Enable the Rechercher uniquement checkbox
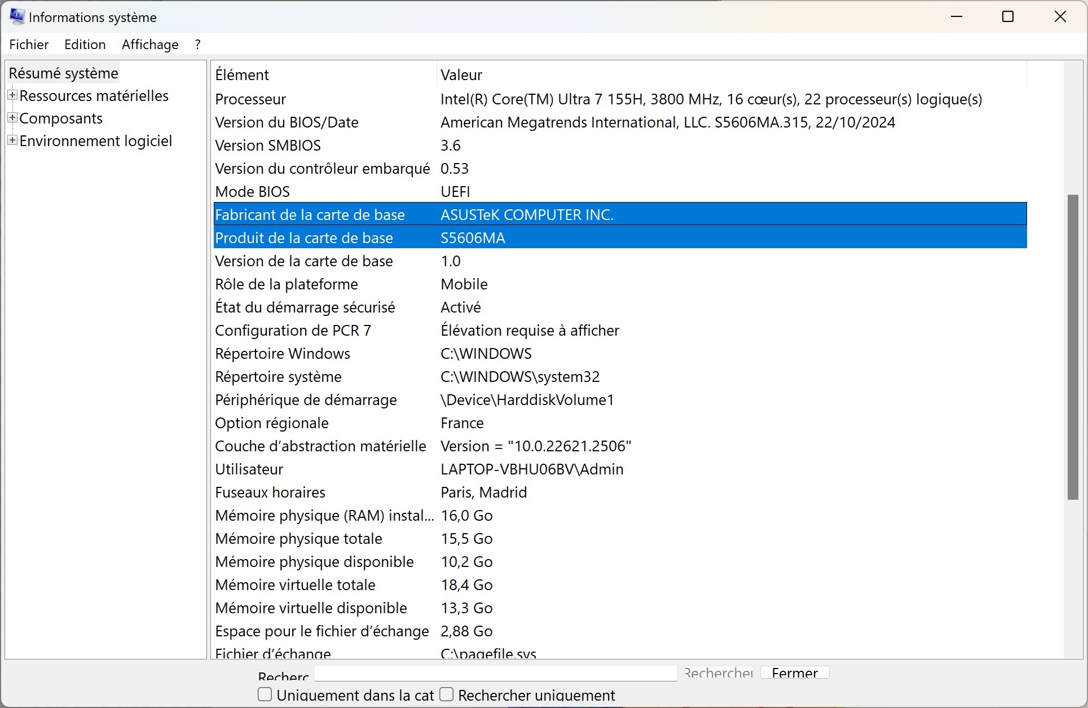This screenshot has width=1088, height=708. pos(447,694)
